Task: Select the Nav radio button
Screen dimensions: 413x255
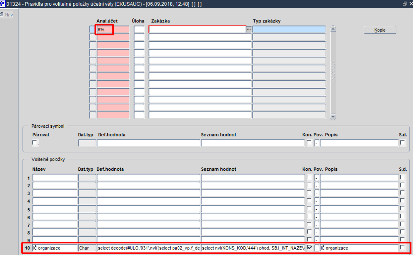Action: pyautogui.click(x=2, y=15)
